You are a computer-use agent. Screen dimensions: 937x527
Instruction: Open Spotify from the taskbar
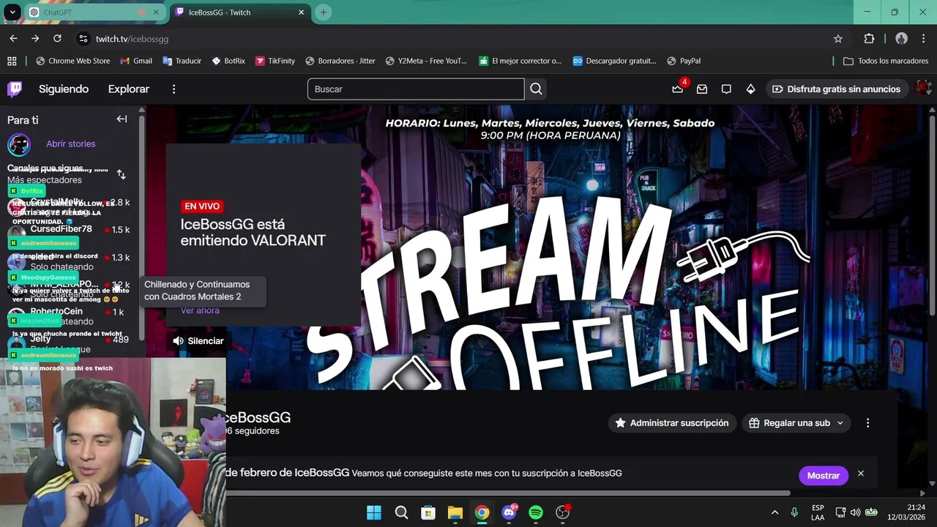536,512
